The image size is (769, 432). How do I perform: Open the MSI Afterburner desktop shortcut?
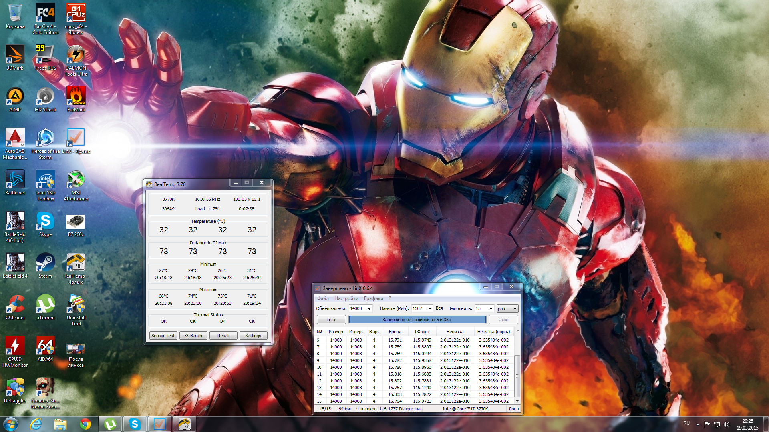[76, 180]
